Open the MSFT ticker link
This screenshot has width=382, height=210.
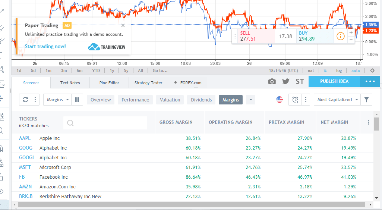[25, 167]
